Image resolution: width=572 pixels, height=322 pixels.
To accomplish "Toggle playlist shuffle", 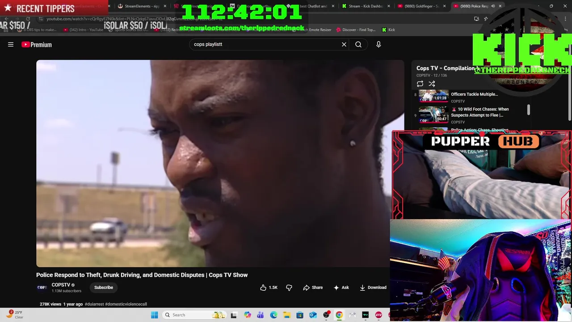I will [x=432, y=84].
